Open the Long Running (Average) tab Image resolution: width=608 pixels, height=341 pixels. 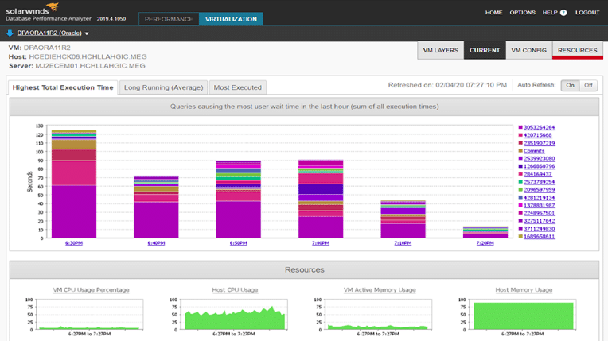pos(164,87)
